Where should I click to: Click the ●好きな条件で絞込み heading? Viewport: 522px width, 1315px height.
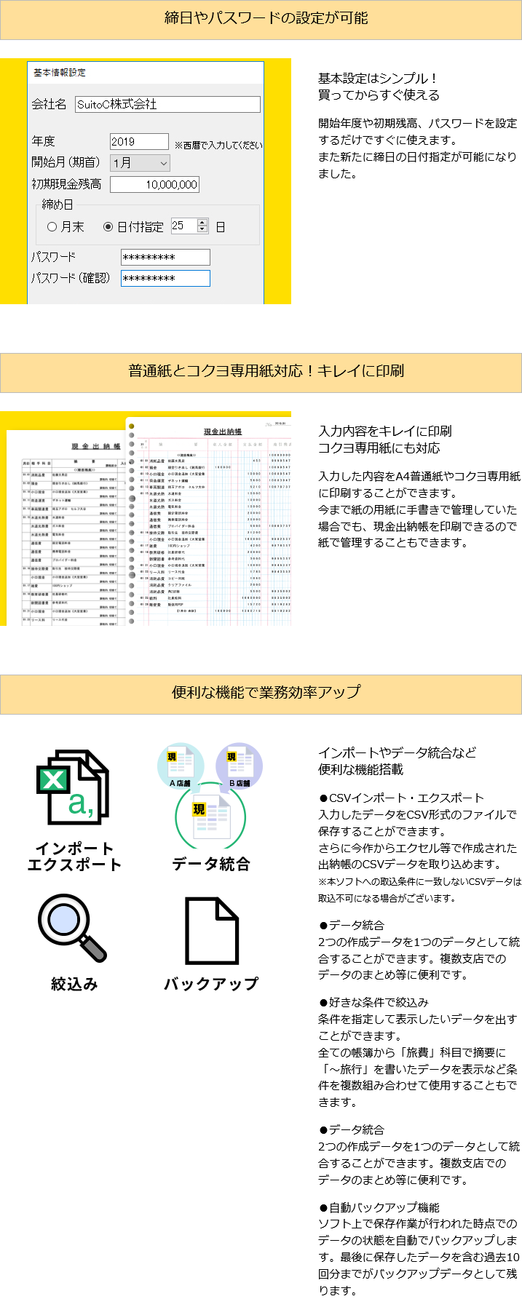point(373,1002)
